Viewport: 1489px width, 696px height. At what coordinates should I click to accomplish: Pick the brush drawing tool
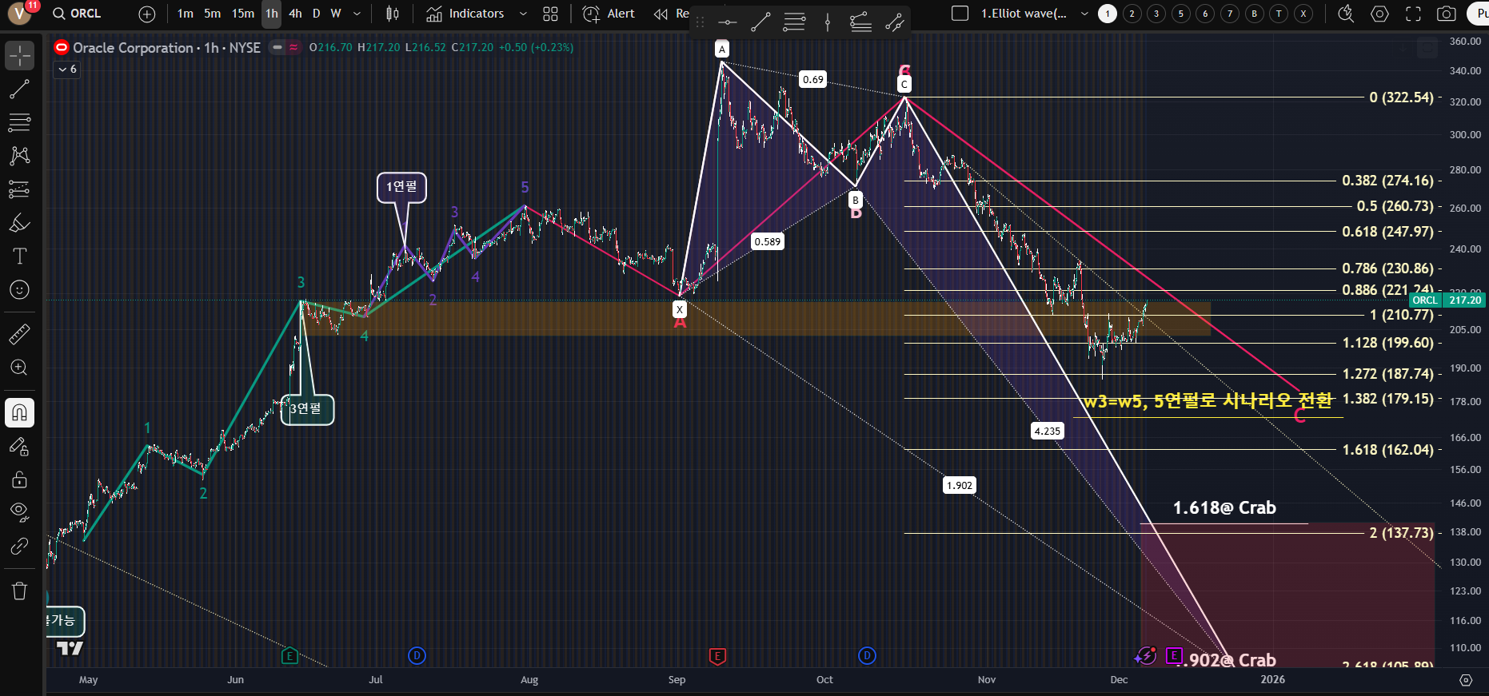tap(19, 223)
